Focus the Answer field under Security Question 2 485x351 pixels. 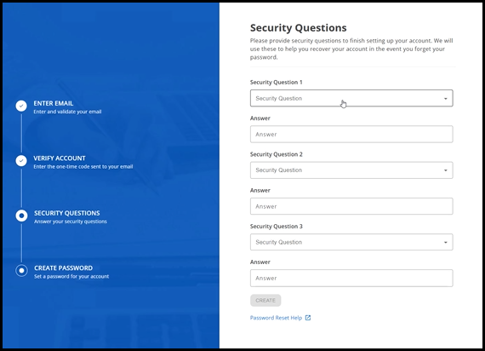tap(351, 206)
